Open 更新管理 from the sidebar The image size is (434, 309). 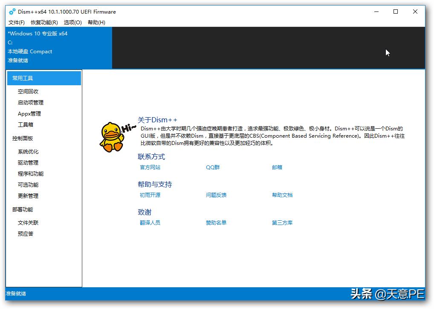click(28, 196)
